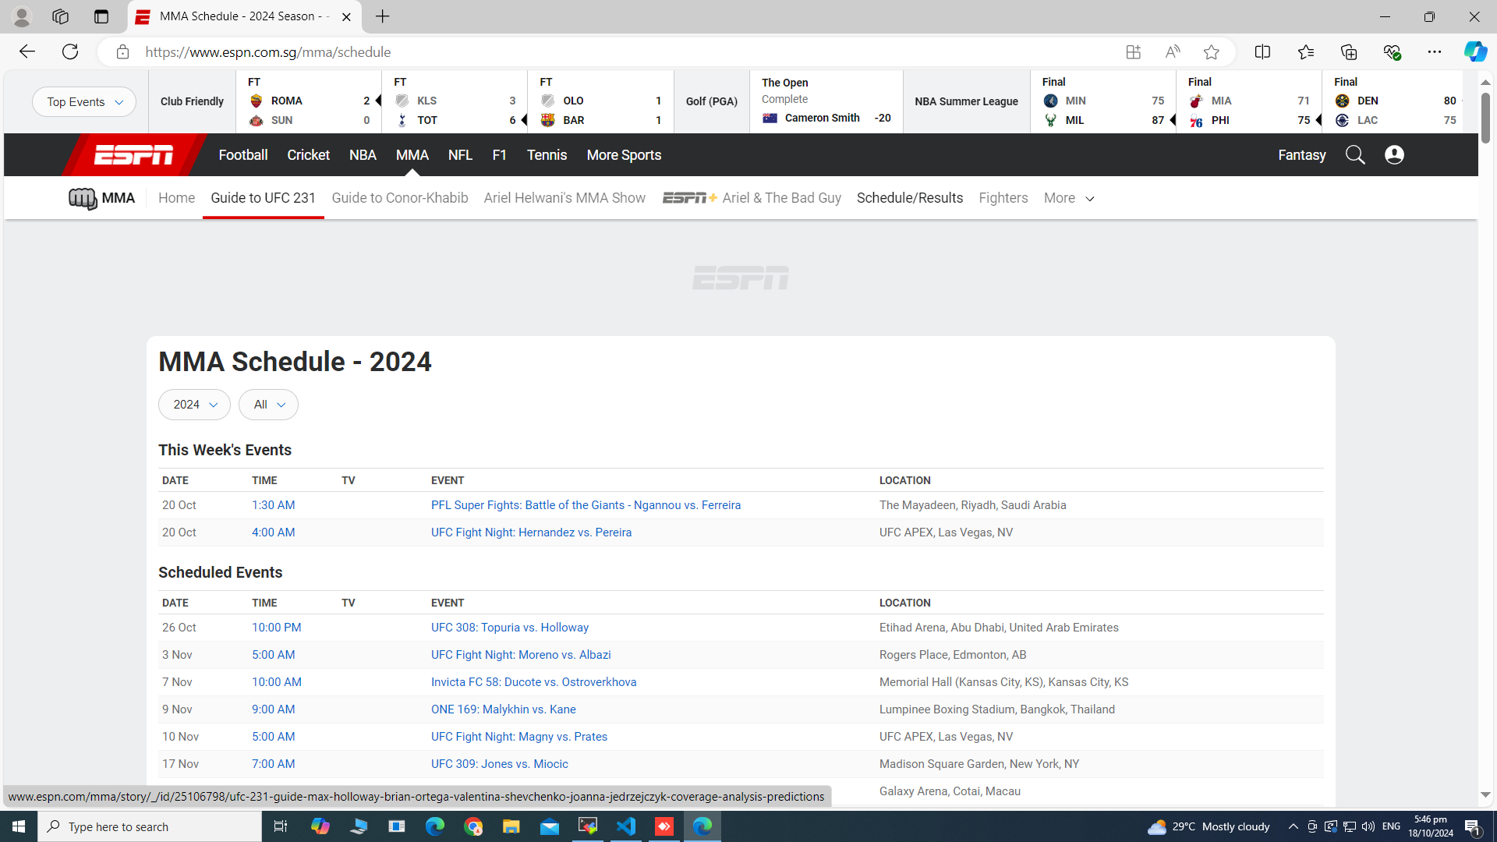Screen dimensions: 1497x842
Task: Open Copilot icon in browser toolbar
Action: tap(1474, 52)
